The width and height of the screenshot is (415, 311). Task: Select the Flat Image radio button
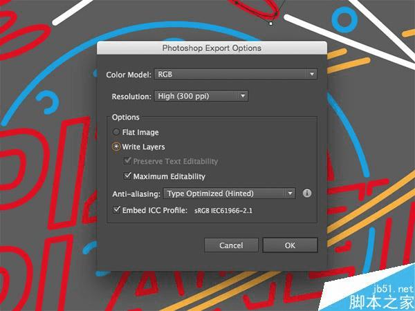(116, 132)
